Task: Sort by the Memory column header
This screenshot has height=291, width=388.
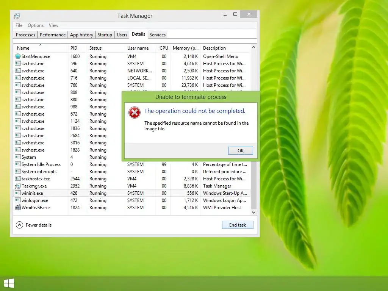Action: coord(186,48)
